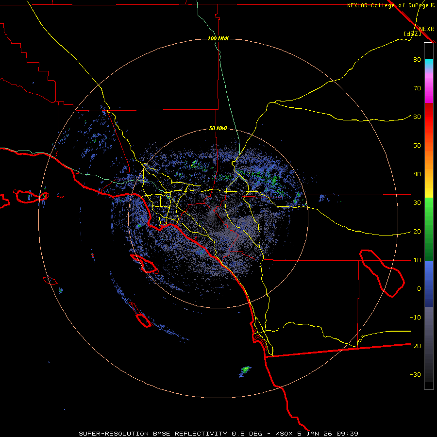Viewport: 437px width, 437px height.
Task: Click the 20 value on the dBZ scale
Action: tap(417, 232)
